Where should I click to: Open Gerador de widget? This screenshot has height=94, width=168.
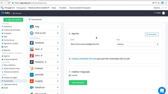pyautogui.click(x=10, y=78)
